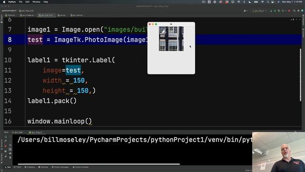Click the word test on line 11
Image resolution: width=305 pixels, height=172 pixels.
[73, 70]
